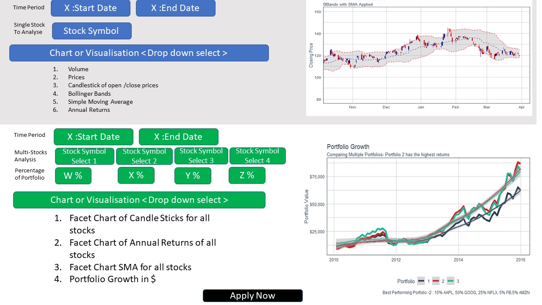
Task: Open Stock Symbol Select 3 box
Action: (201, 156)
